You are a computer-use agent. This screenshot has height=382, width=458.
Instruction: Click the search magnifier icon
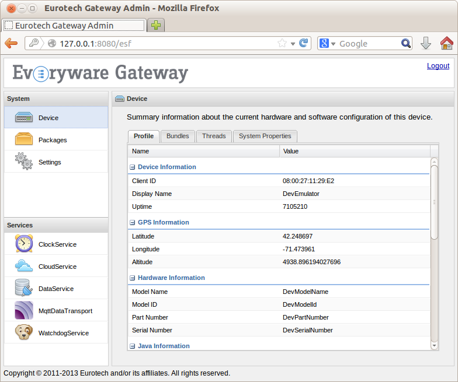[x=405, y=43]
